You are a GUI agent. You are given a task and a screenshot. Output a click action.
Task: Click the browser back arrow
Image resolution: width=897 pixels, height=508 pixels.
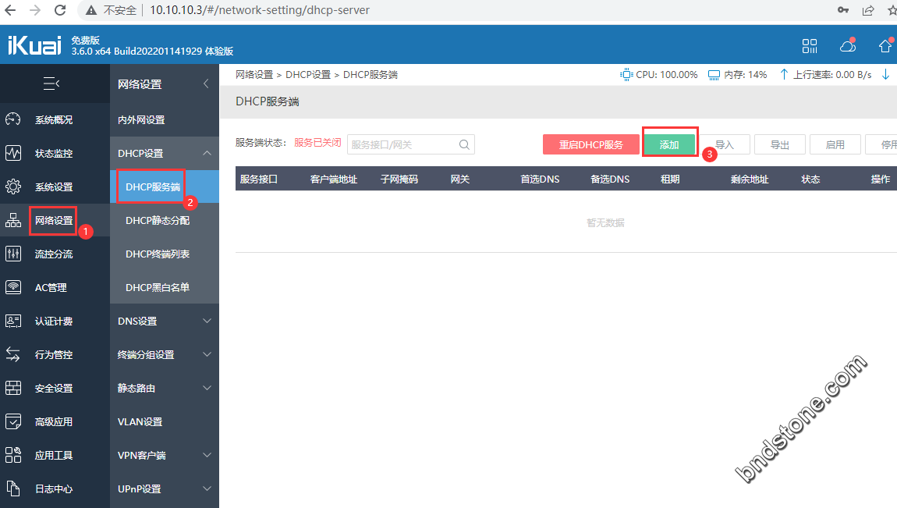pos(10,10)
